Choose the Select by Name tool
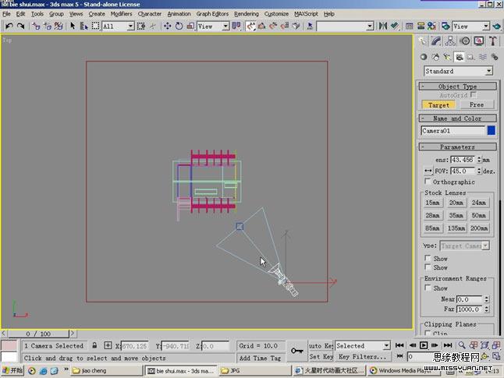The height and width of the screenshot is (378, 504). [84, 26]
